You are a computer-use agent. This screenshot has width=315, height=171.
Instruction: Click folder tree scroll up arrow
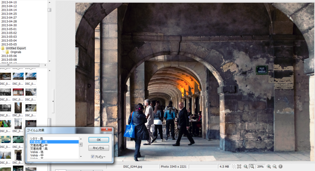click(x=50, y=2)
